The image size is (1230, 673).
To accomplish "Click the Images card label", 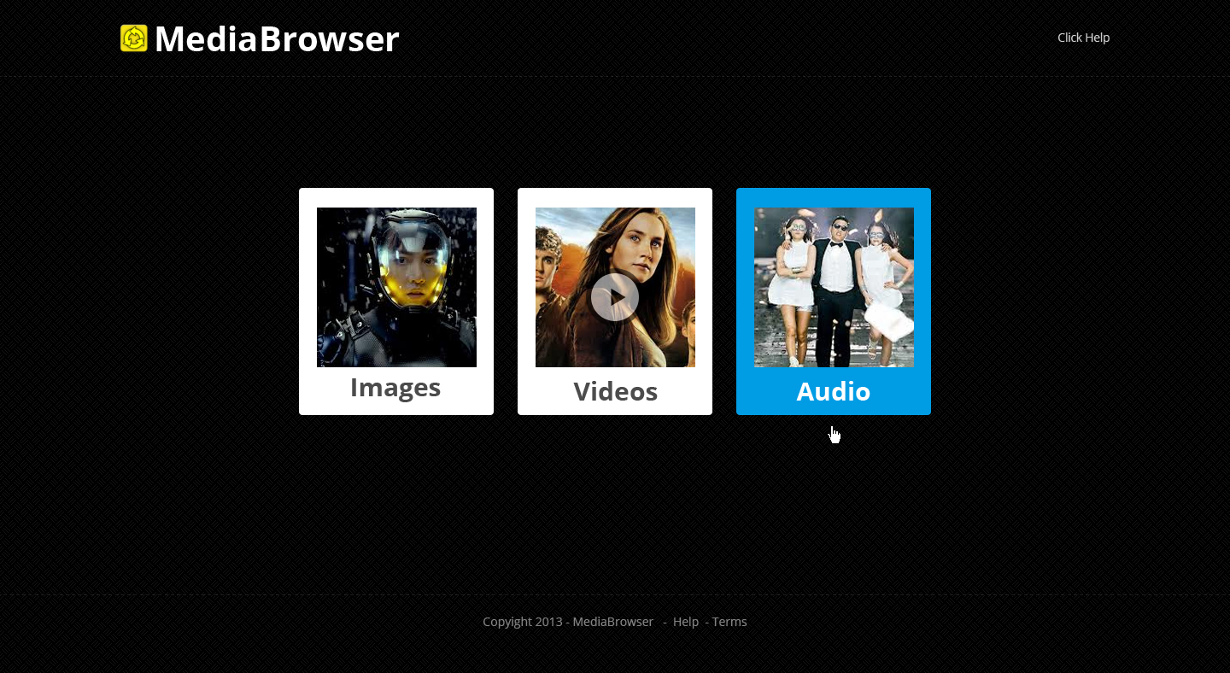I will 395,388.
